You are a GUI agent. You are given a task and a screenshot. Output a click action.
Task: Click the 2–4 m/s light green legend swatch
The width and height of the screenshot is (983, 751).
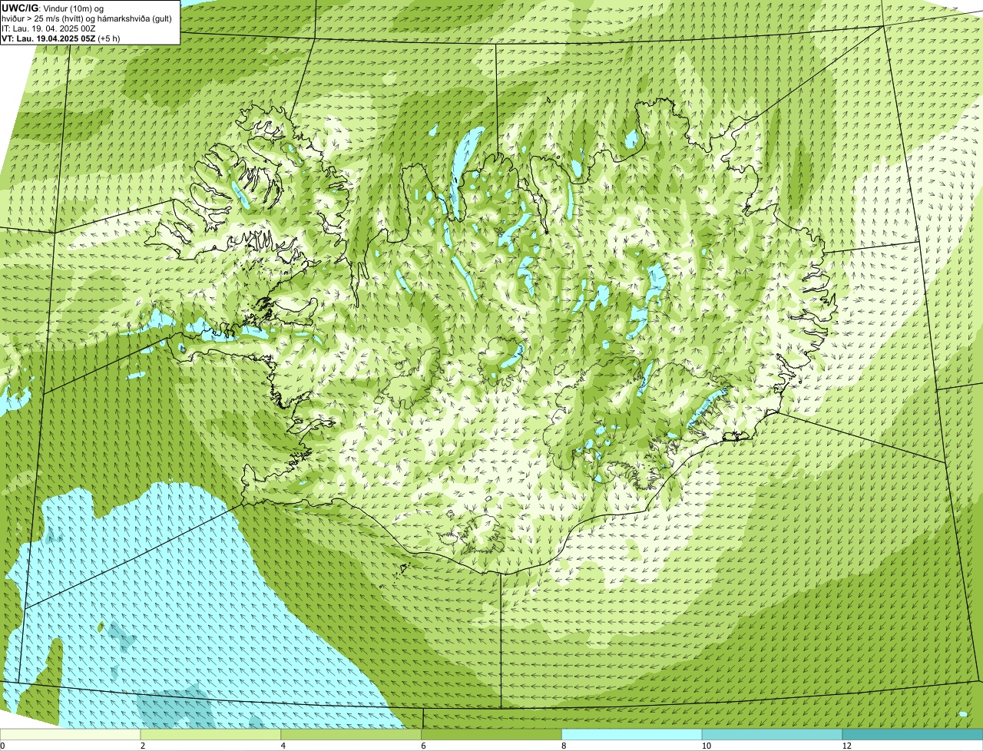(211, 735)
